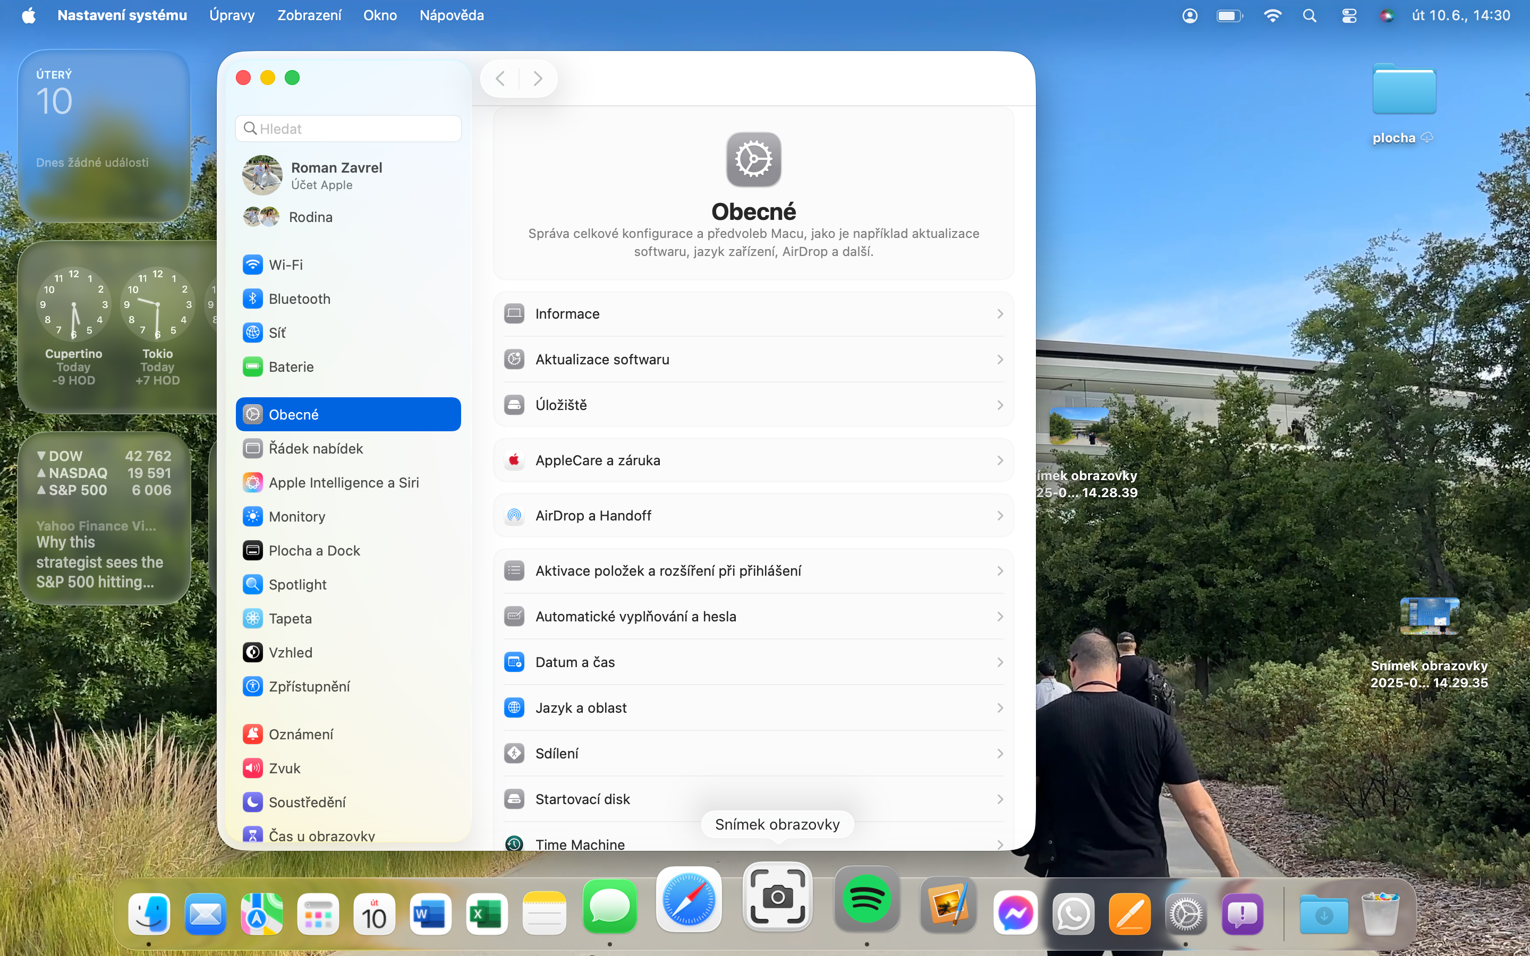Open Aktualizace softwaru details
The image size is (1530, 956).
pyautogui.click(x=753, y=359)
